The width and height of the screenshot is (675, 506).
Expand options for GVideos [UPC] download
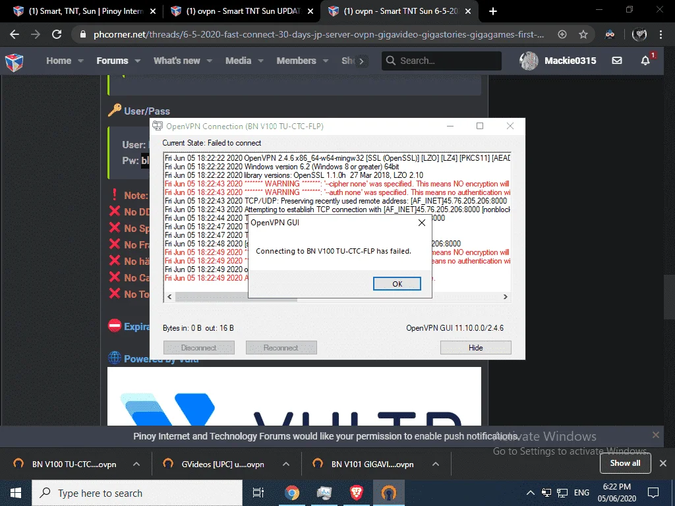pyautogui.click(x=286, y=464)
